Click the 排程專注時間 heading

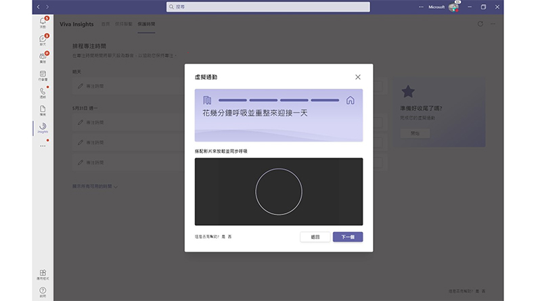[89, 46]
